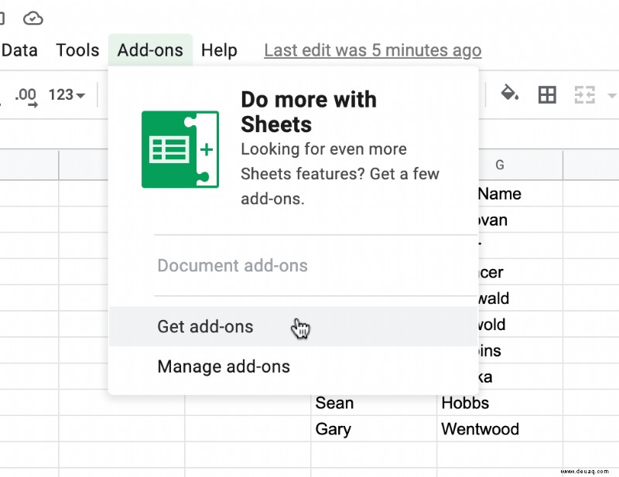This screenshot has height=477, width=619.
Task: Click the cell containing Wentwood
Action: (500, 429)
